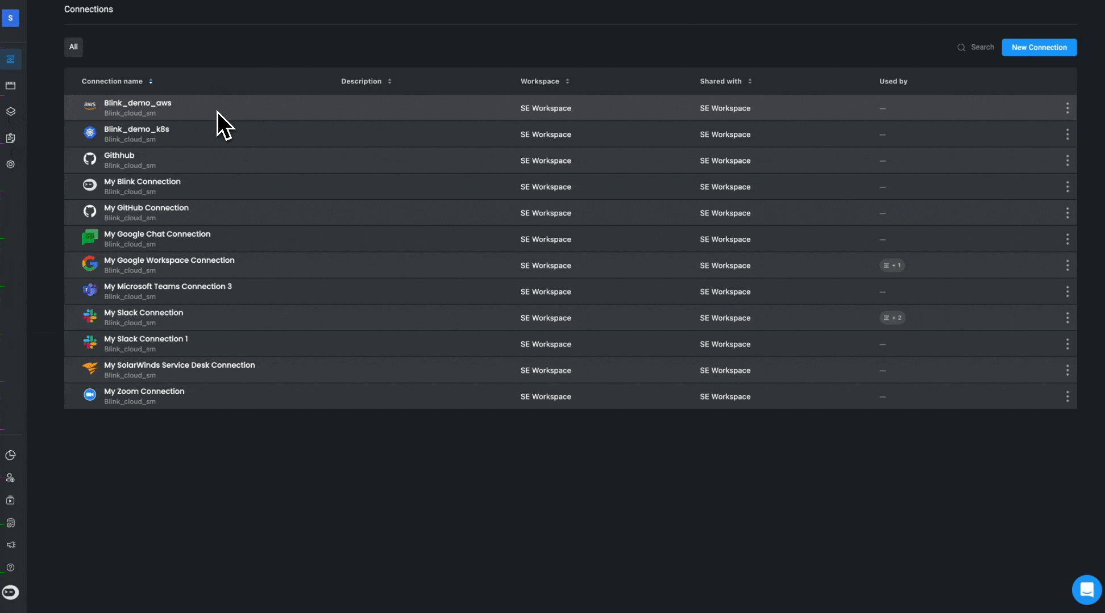Click the search magnifier icon
The image size is (1105, 613).
point(961,48)
